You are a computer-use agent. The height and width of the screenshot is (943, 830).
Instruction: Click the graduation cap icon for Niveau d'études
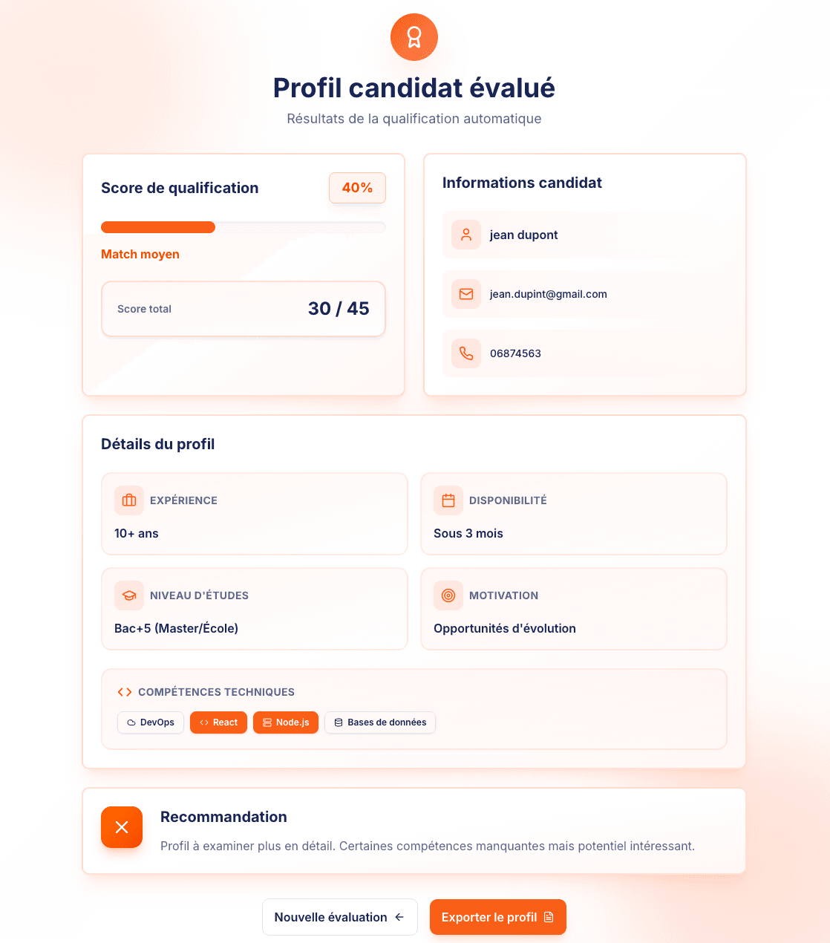(x=128, y=595)
